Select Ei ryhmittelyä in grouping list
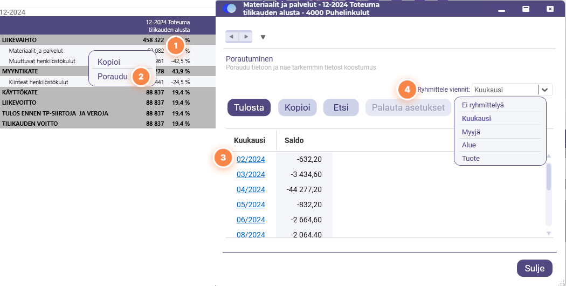566x286 pixels. coord(500,105)
